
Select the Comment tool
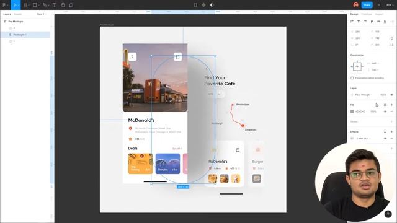[71, 5]
